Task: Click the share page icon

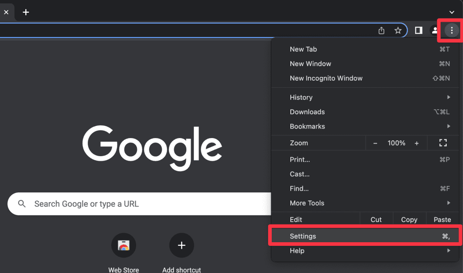Action: [x=382, y=30]
